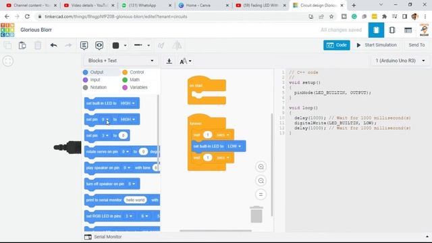Click the Mirror tool icon
This screenshot has width=432, height=243.
[177, 45]
